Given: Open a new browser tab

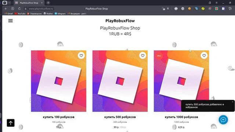Looking at the screenshot, I should pos(48,3).
